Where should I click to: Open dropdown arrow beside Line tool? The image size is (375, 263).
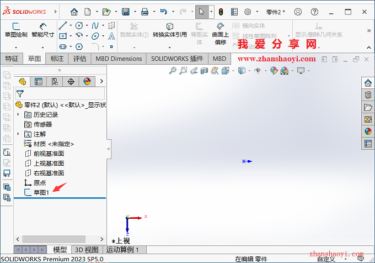pyautogui.click(x=71, y=25)
